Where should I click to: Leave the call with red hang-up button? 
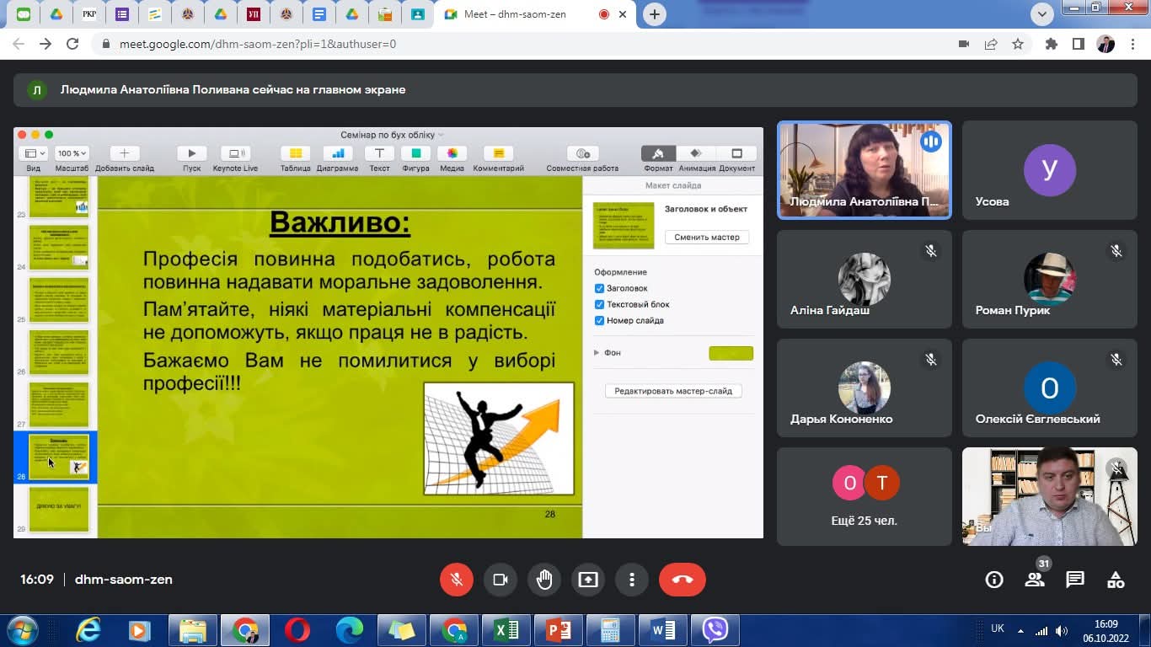pos(682,580)
